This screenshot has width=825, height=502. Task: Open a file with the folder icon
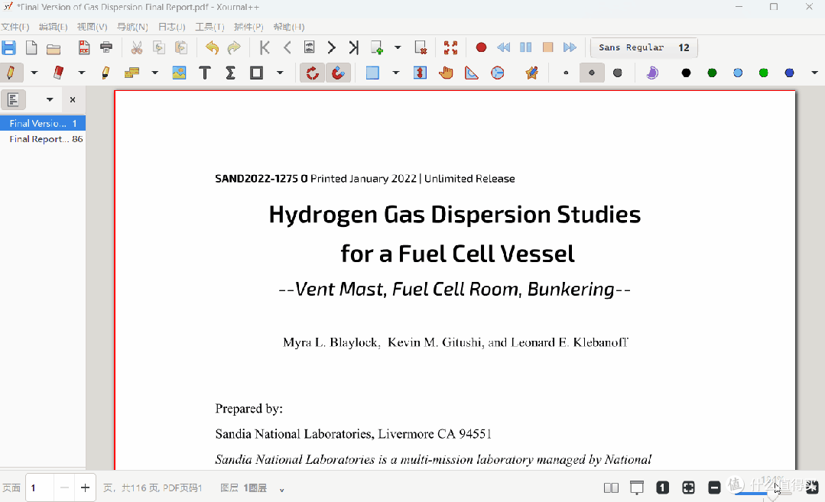point(54,49)
